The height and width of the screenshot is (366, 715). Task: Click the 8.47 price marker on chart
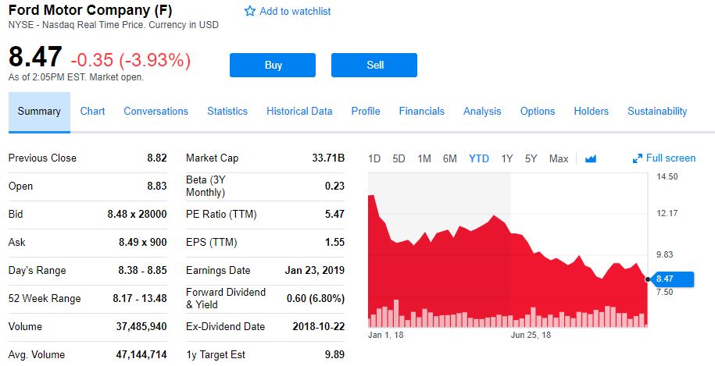(670, 279)
